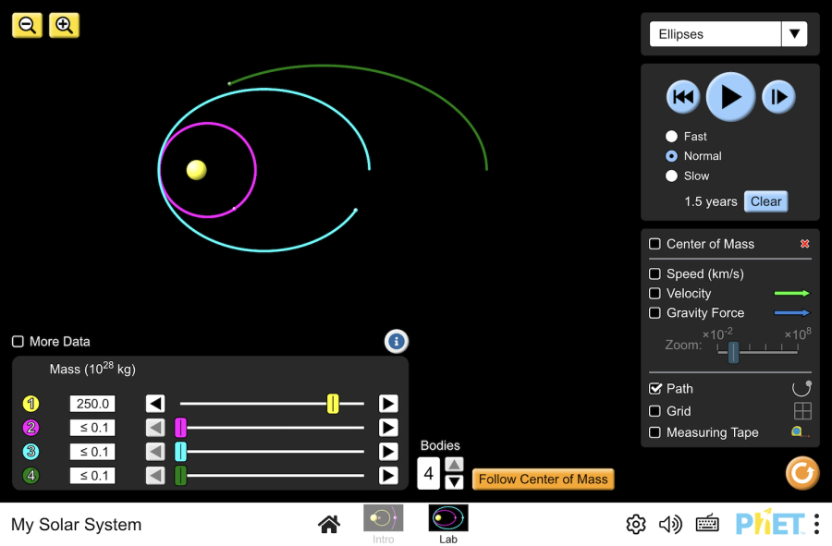The image size is (832, 546).
Task: Go to the home screen icon
Action: tap(329, 524)
